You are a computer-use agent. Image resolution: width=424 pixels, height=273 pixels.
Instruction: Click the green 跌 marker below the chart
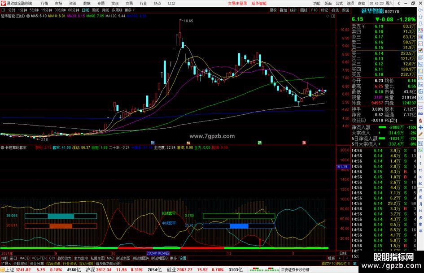click(x=260, y=143)
